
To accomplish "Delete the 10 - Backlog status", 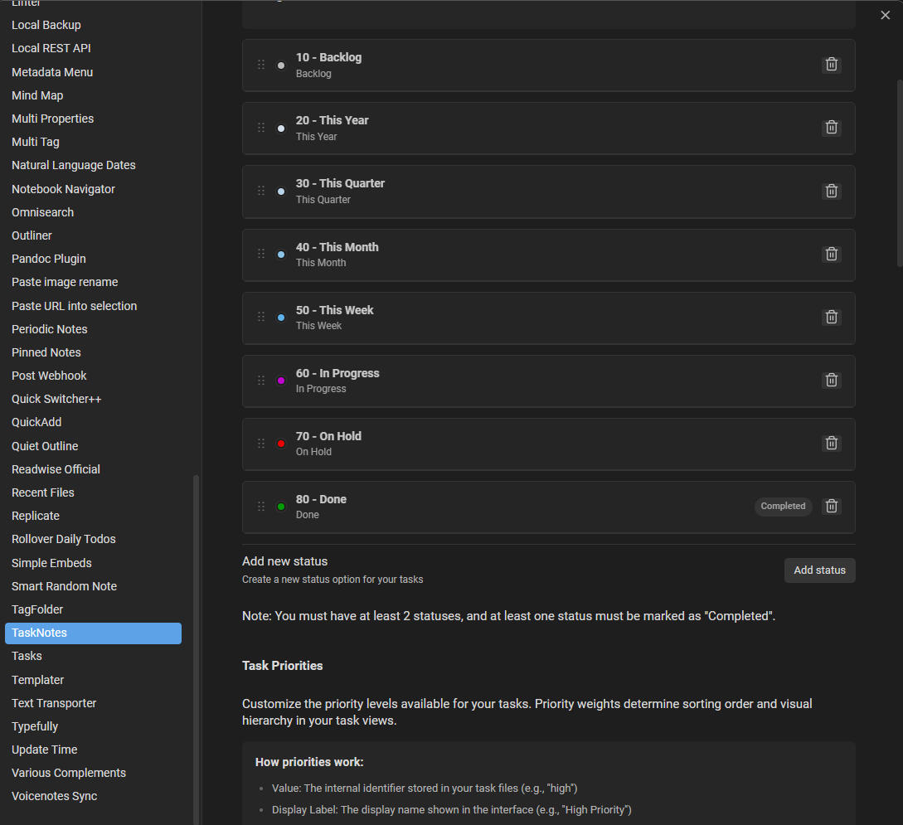I will coord(831,65).
